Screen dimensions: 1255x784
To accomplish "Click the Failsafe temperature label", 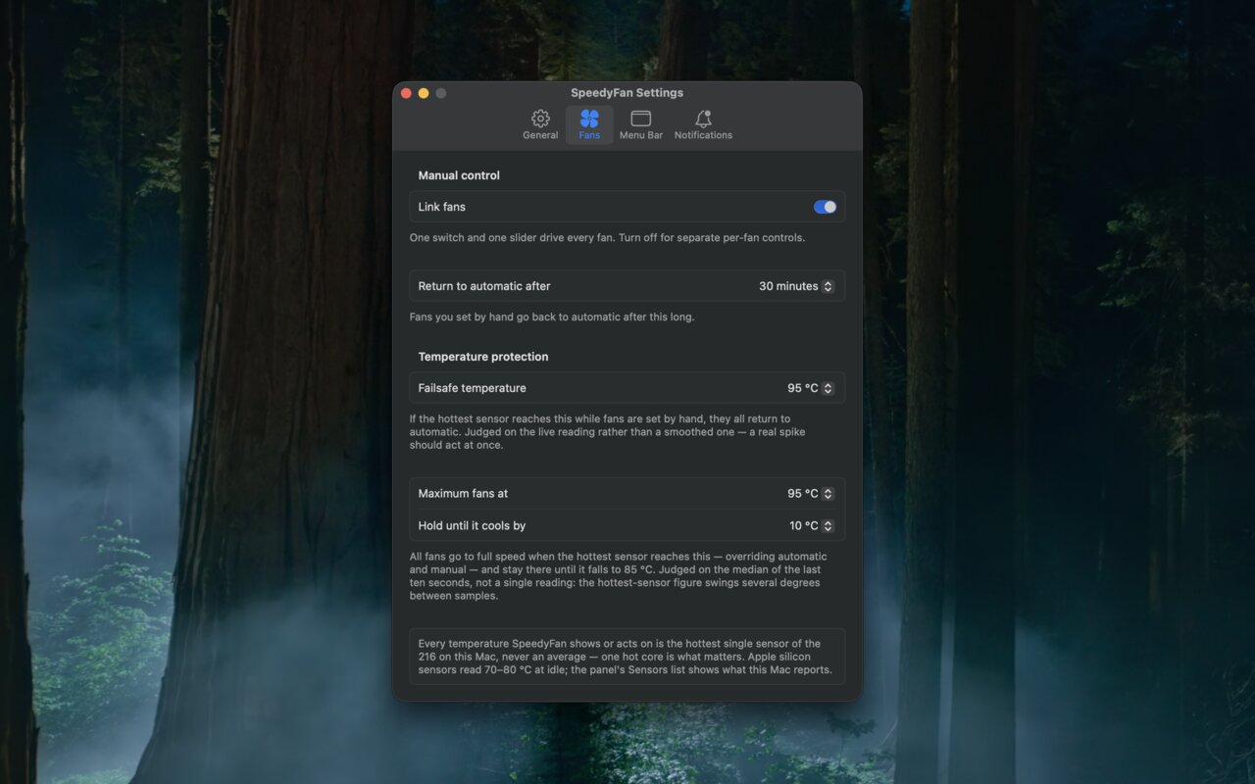I will click(473, 388).
